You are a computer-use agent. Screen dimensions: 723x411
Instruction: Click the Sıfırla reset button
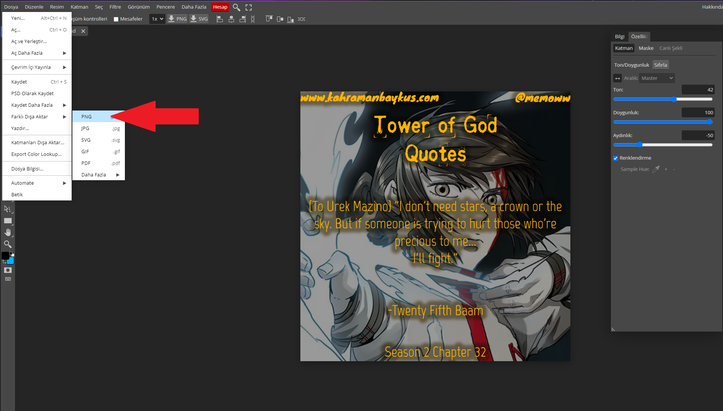661,65
